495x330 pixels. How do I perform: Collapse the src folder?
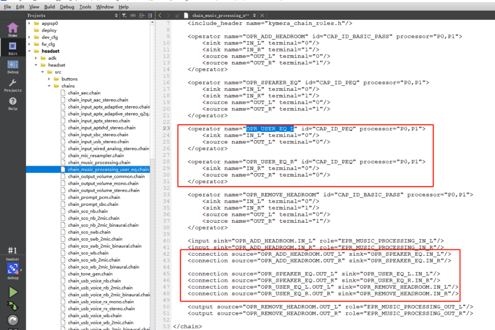point(42,72)
